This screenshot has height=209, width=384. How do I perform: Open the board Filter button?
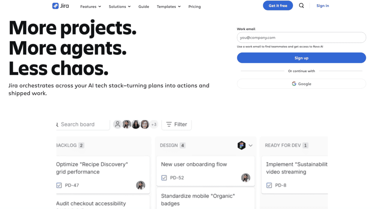point(177,125)
